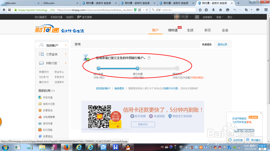
Task: Open the Firefox hamburger menu
Action: 266,10
